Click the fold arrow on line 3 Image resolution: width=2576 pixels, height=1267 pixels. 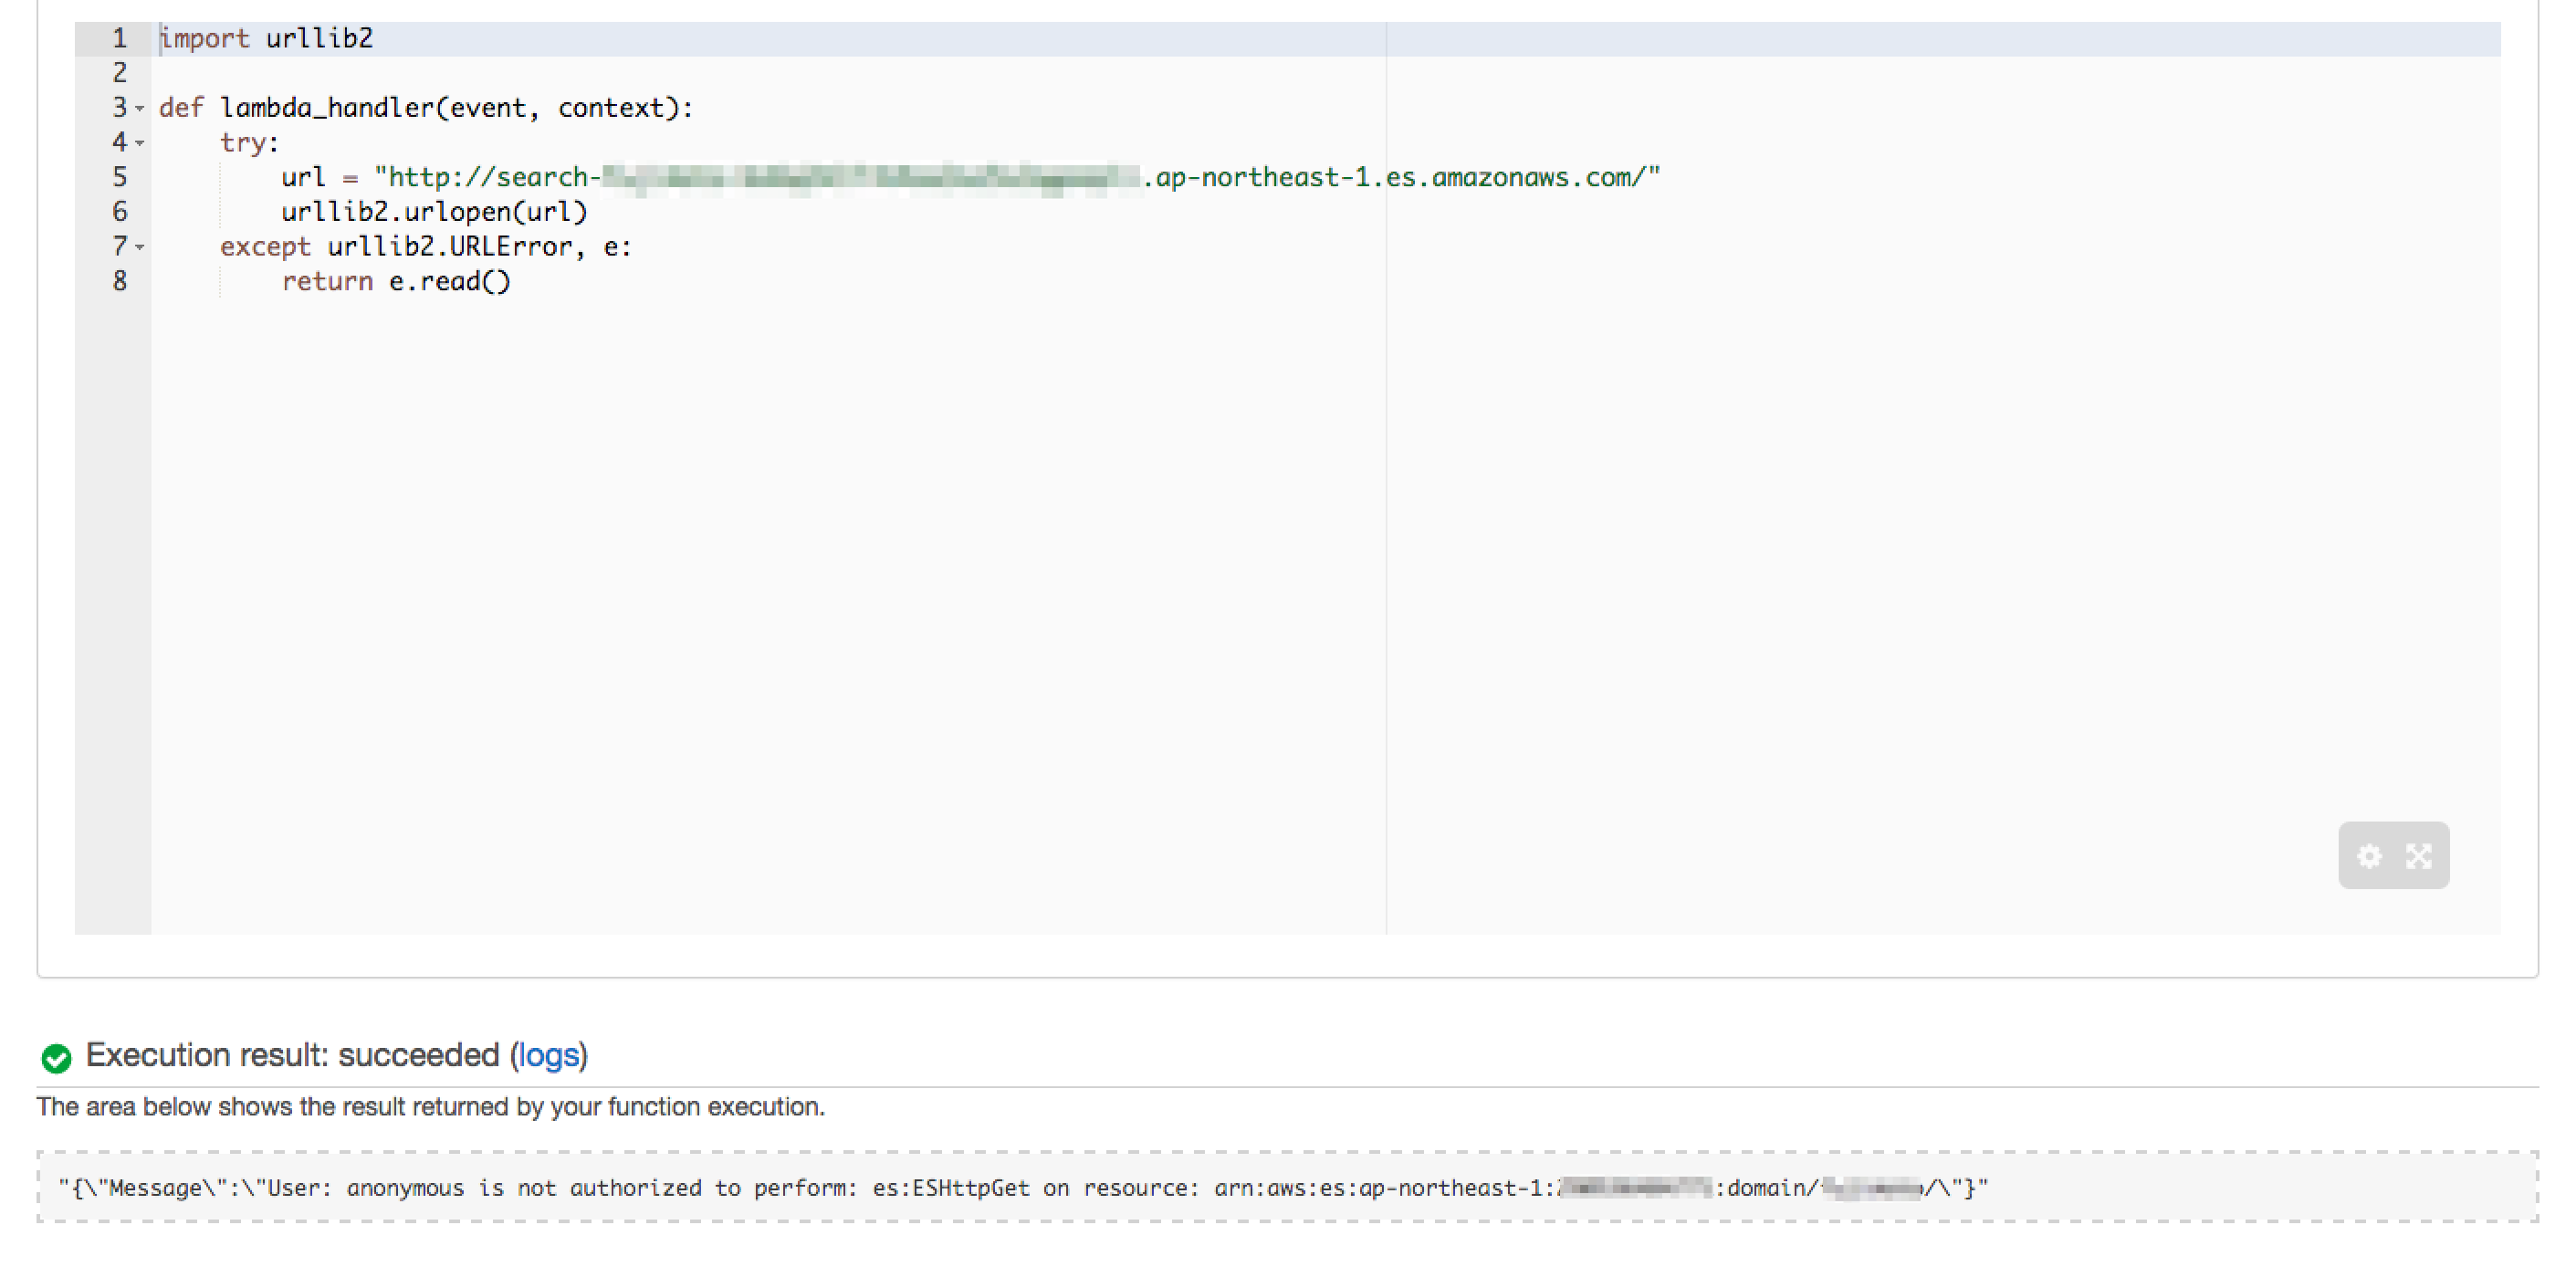(140, 110)
